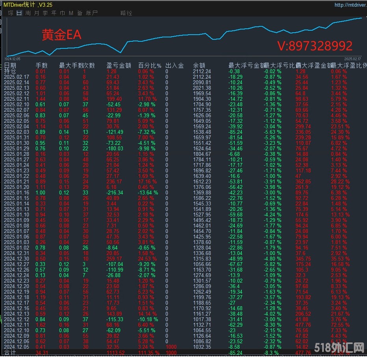Click the 盈亏金额 column header
This screenshot has width=367, height=357.
[119, 65]
